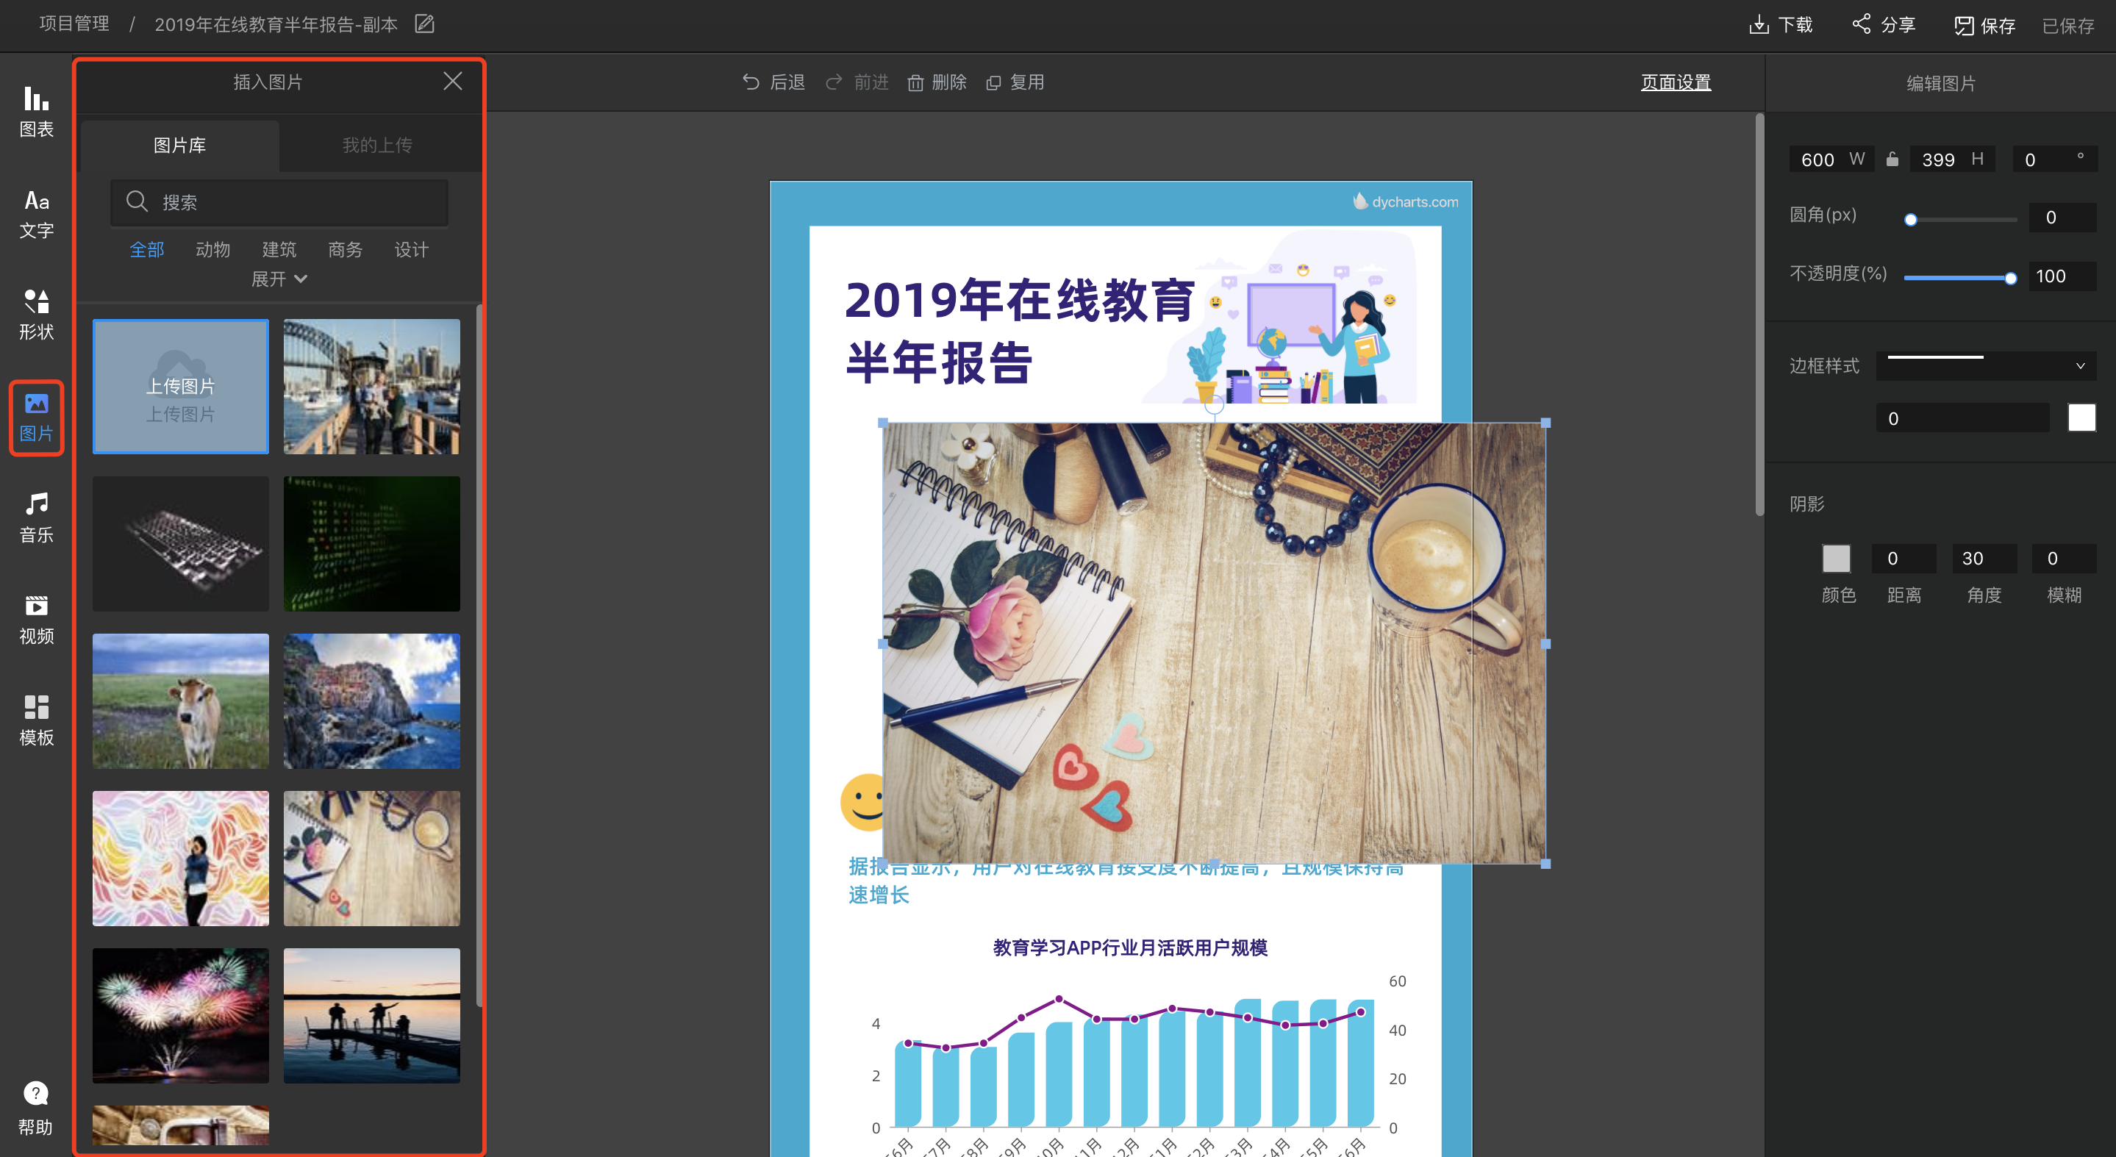Viewport: 2116px width, 1157px height.
Task: Open the 帮助 help icon
Action: tap(35, 1093)
